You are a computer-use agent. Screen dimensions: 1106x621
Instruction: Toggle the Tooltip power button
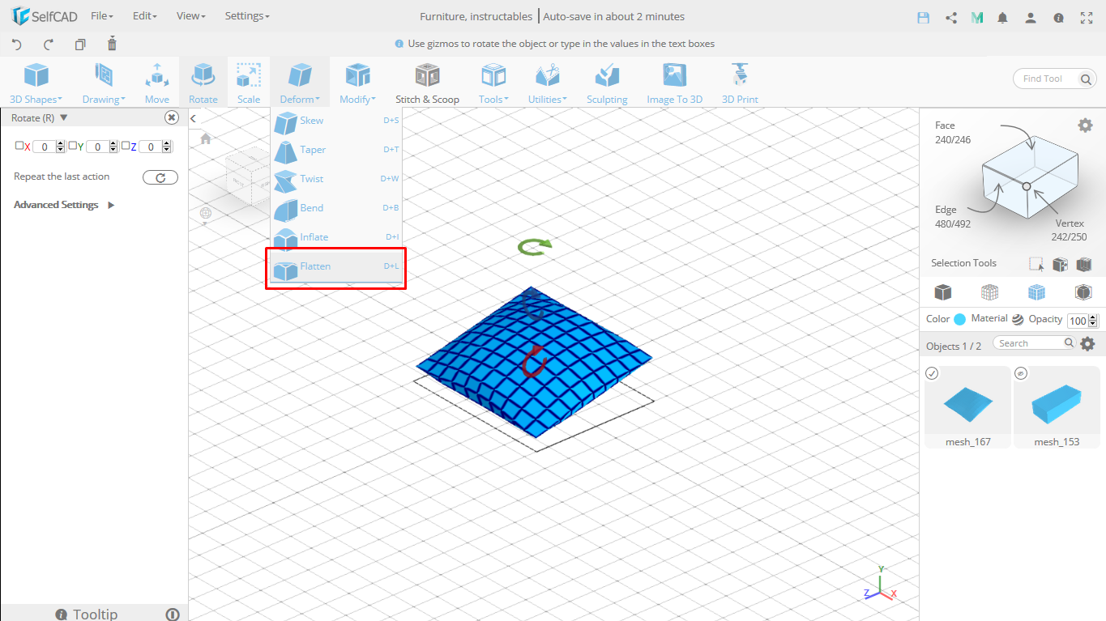(x=172, y=615)
